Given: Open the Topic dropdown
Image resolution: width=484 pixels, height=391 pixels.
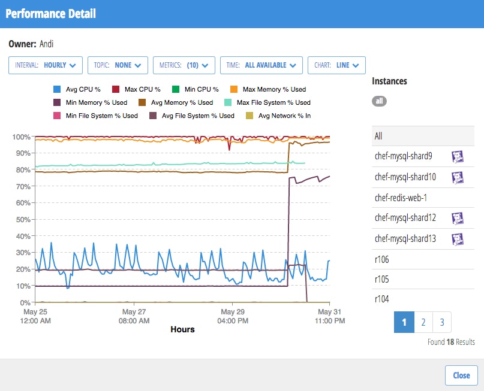Looking at the screenshot, I should click(x=118, y=65).
